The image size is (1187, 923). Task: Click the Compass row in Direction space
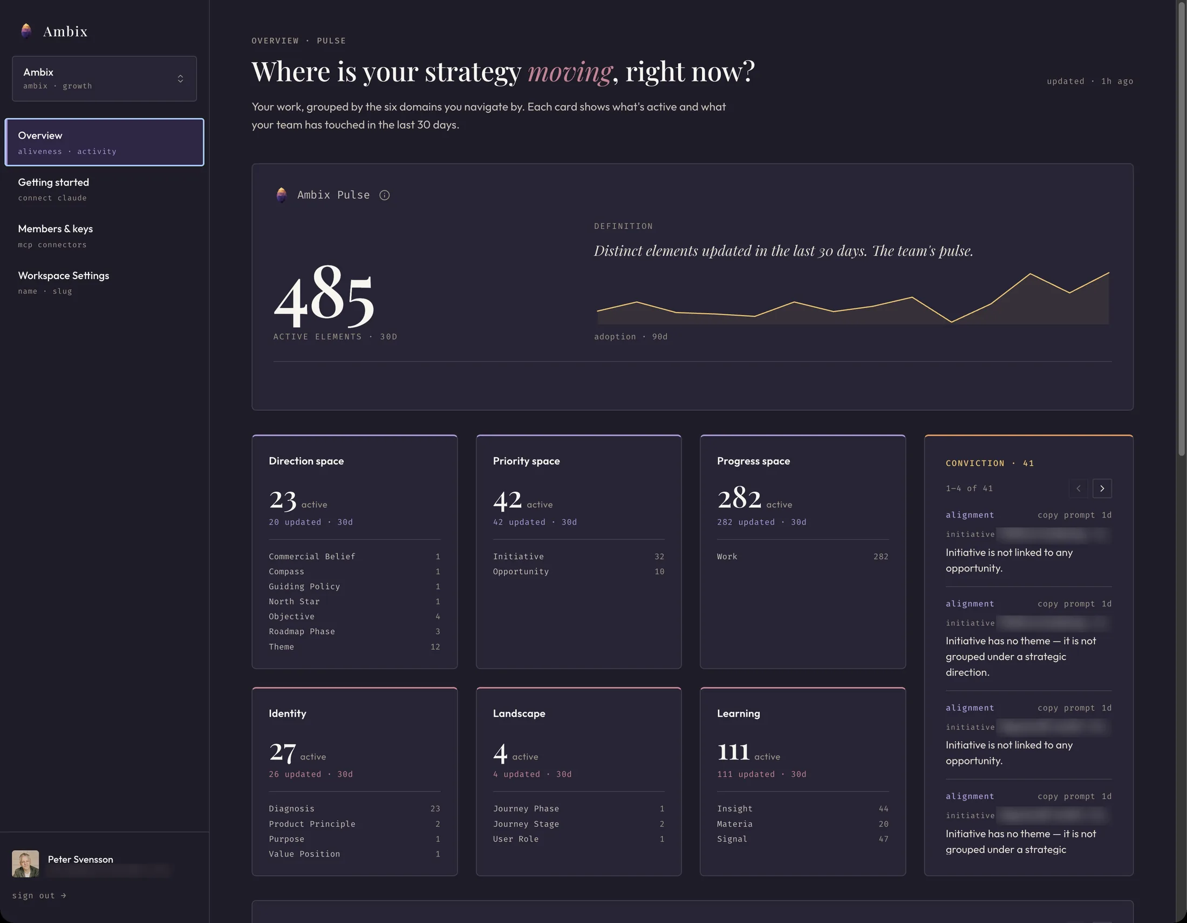[x=354, y=572]
